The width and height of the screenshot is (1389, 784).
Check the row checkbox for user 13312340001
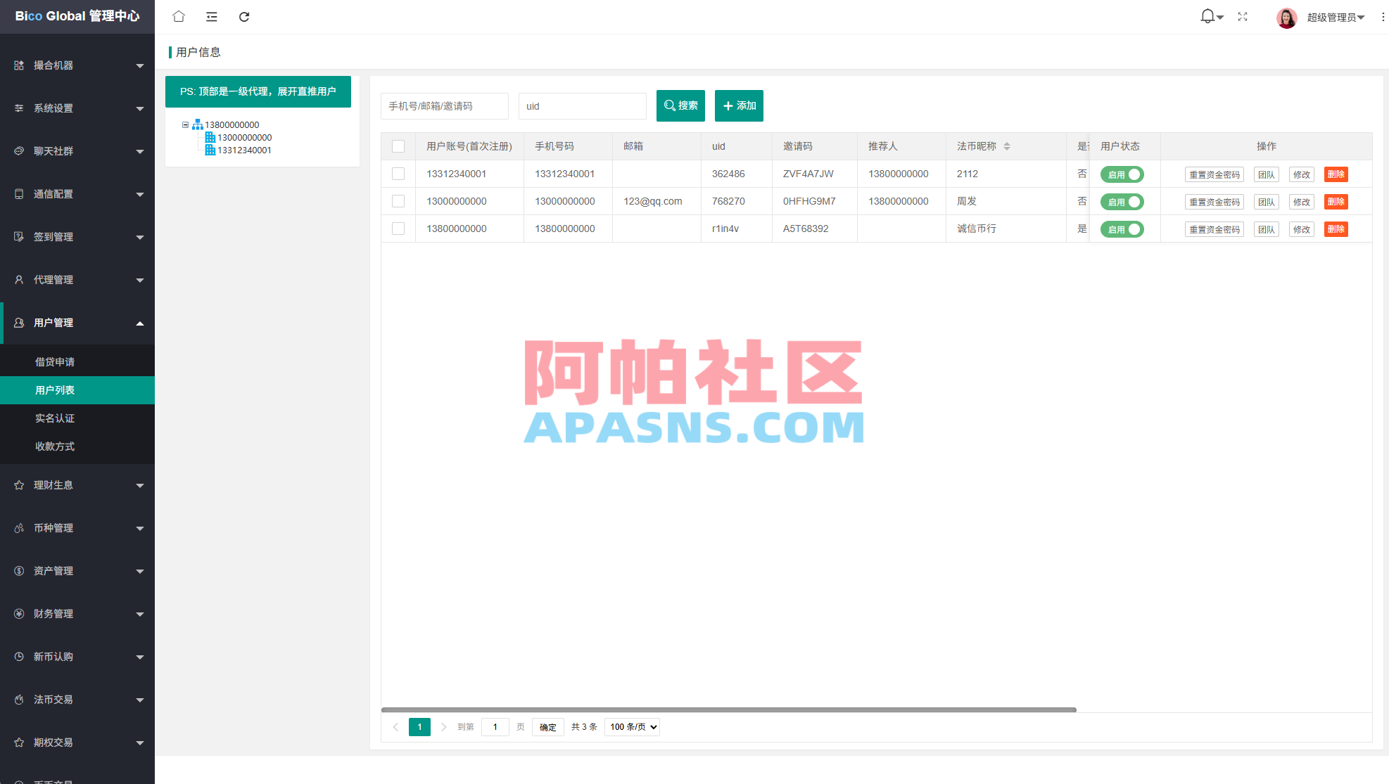point(398,173)
